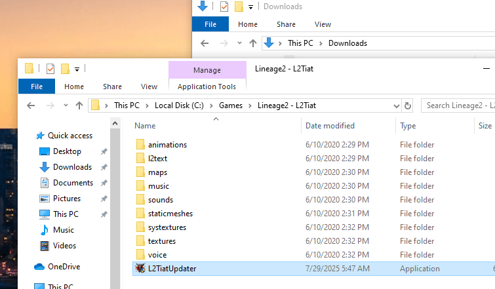This screenshot has width=495, height=289.
Task: Select the textures folder row
Action: pyautogui.click(x=162, y=241)
